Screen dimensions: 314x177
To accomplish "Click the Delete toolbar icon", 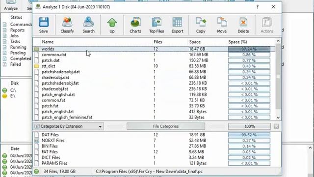I will click(x=243, y=25).
